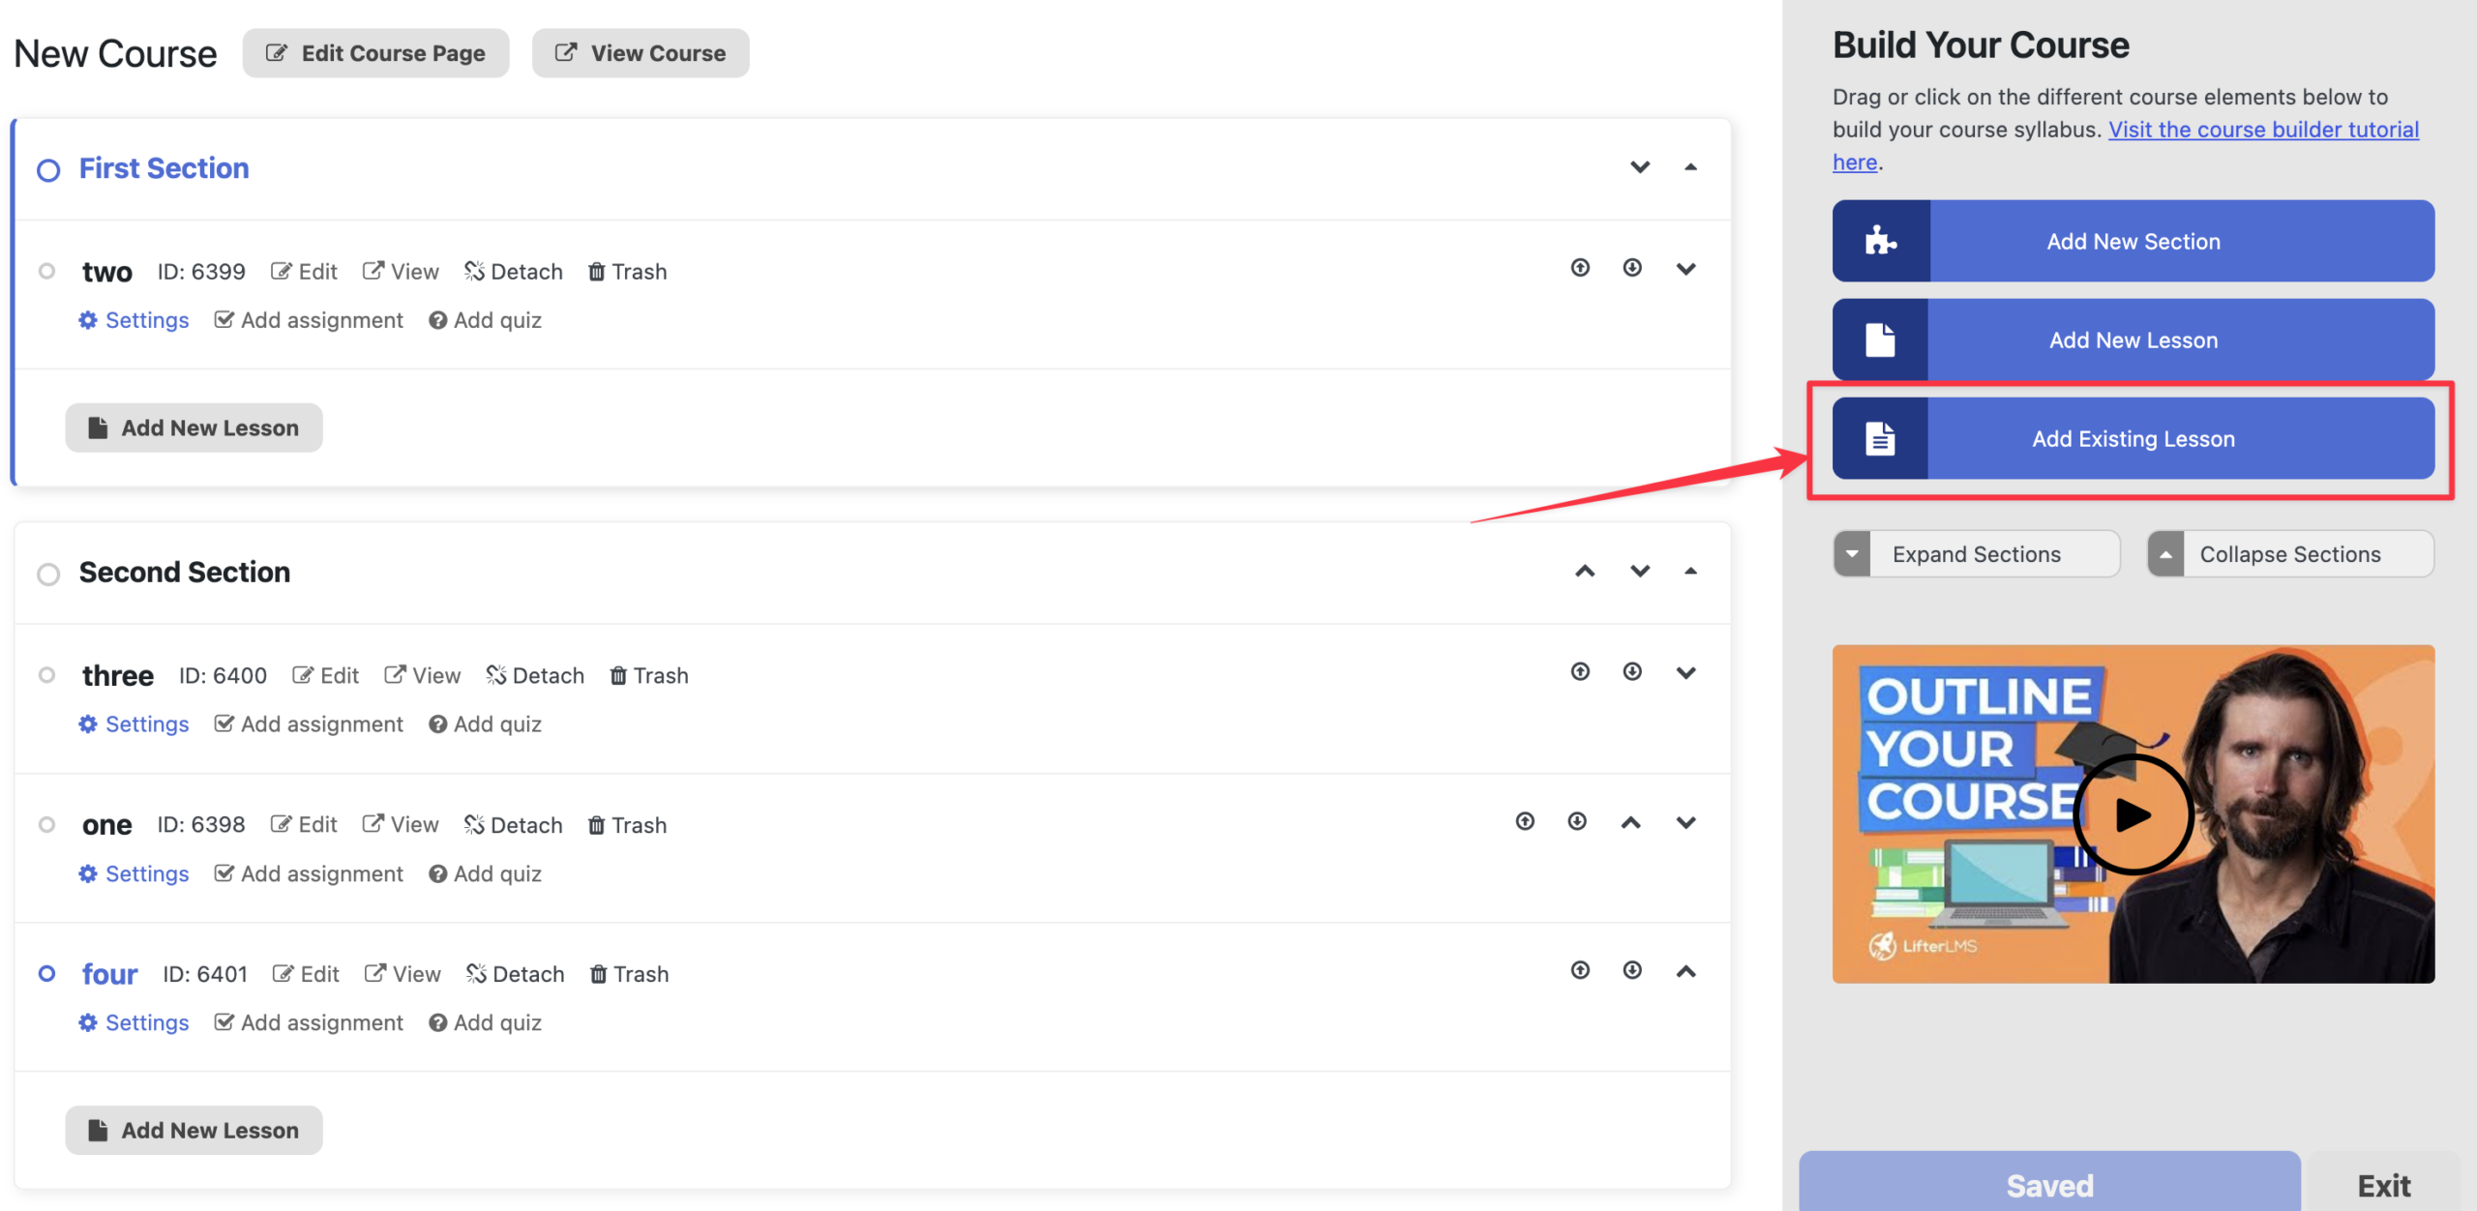Move lesson four to next section
The image size is (2477, 1211).
pos(1632,970)
